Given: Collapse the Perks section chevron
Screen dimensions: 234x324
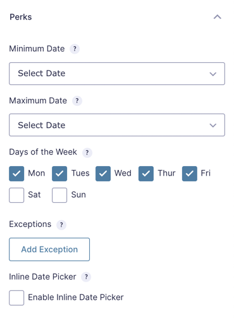Looking at the screenshot, I should (218, 17).
